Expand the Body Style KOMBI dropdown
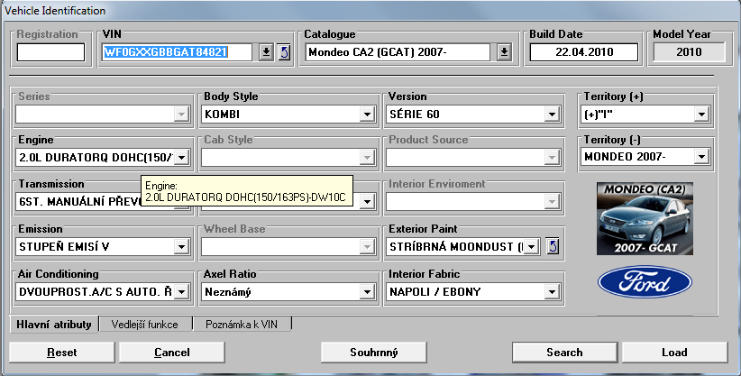741x376 pixels. click(366, 115)
